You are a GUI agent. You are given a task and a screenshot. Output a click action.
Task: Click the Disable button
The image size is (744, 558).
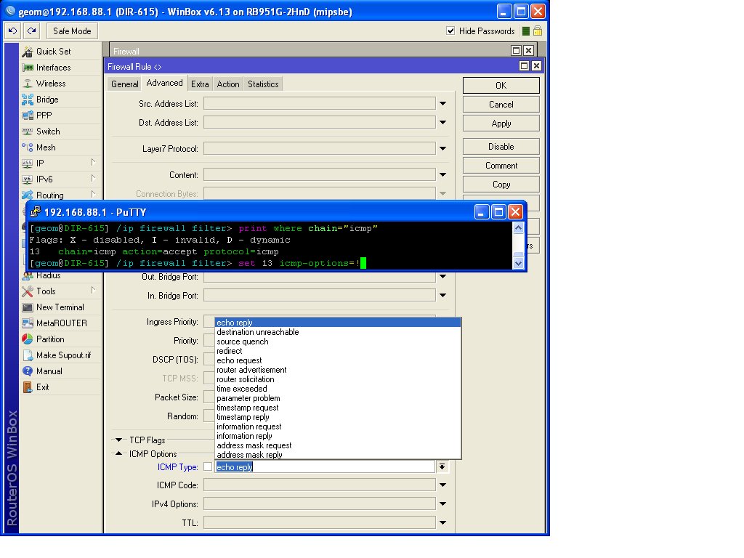coord(500,146)
